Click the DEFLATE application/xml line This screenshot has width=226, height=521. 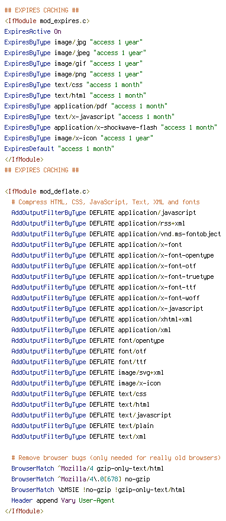(91, 329)
